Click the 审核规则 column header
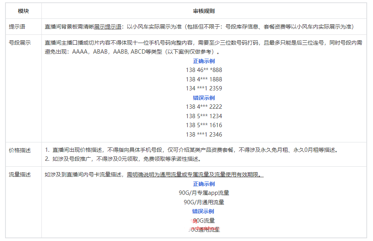 [x=204, y=11]
